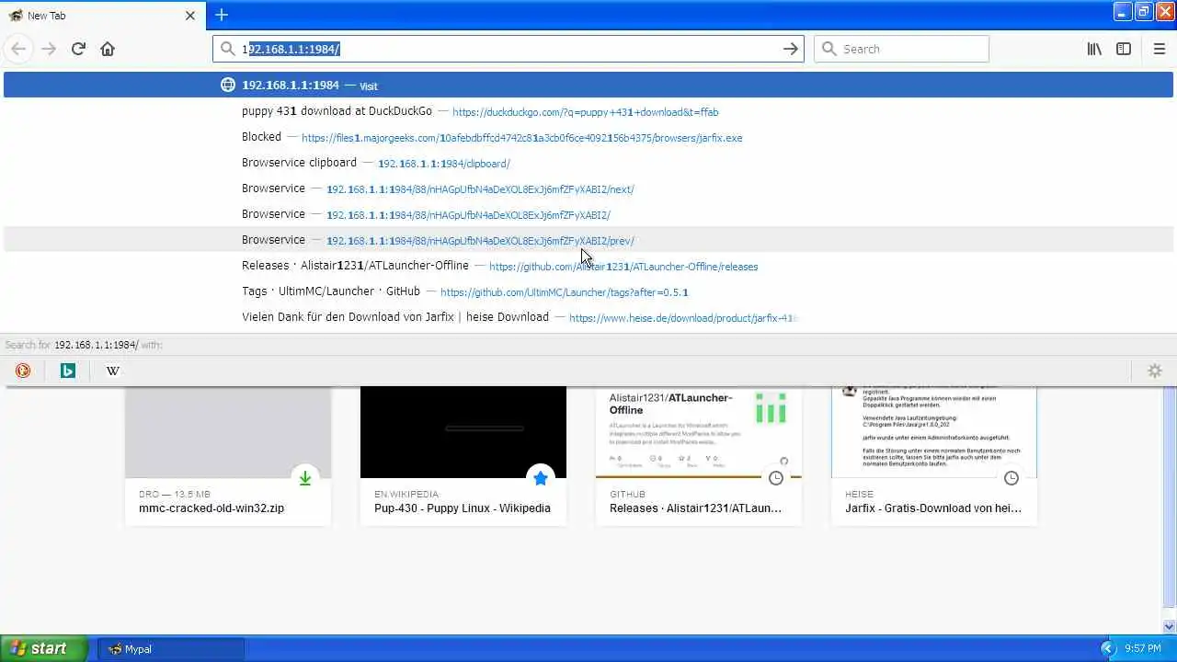This screenshot has width=1177, height=662.
Task: Search with the Bing engine icon
Action: [67, 371]
